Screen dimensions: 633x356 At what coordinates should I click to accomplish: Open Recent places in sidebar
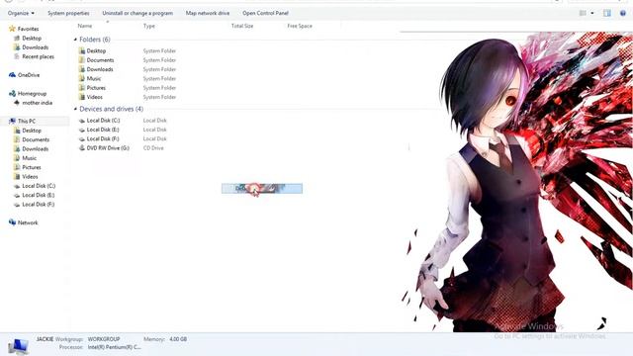point(38,56)
